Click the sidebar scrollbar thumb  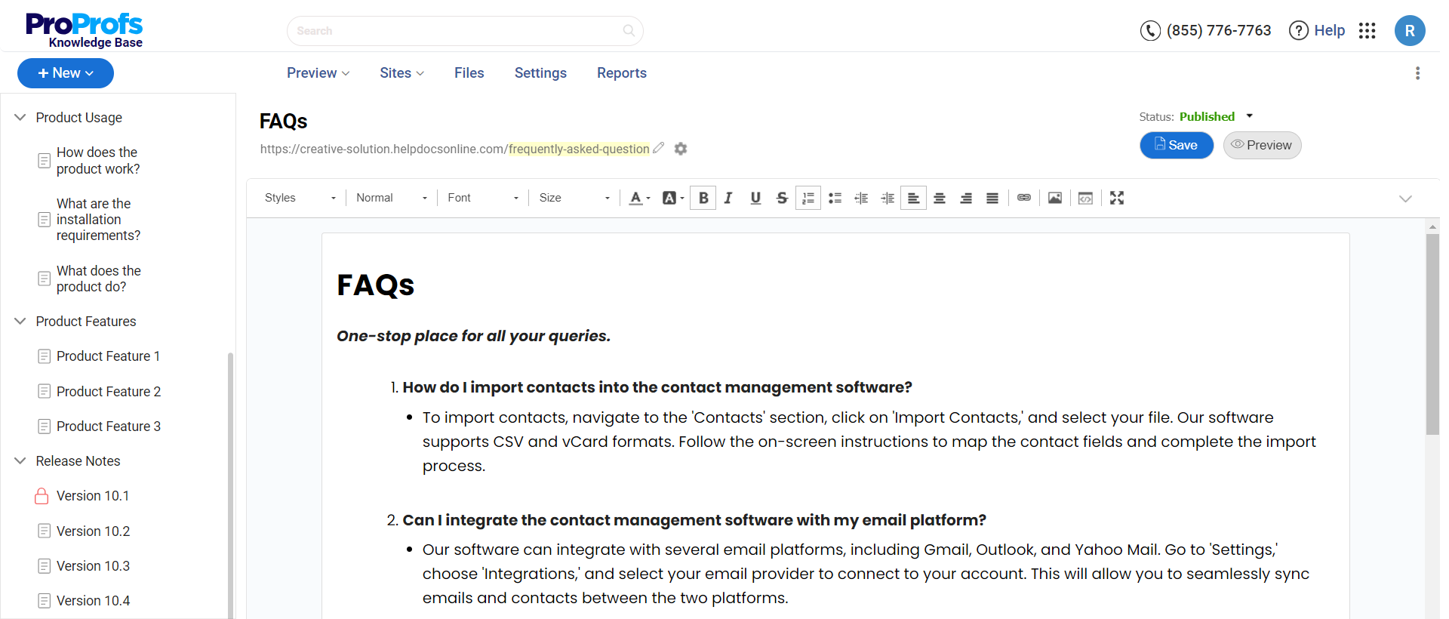tap(230, 485)
